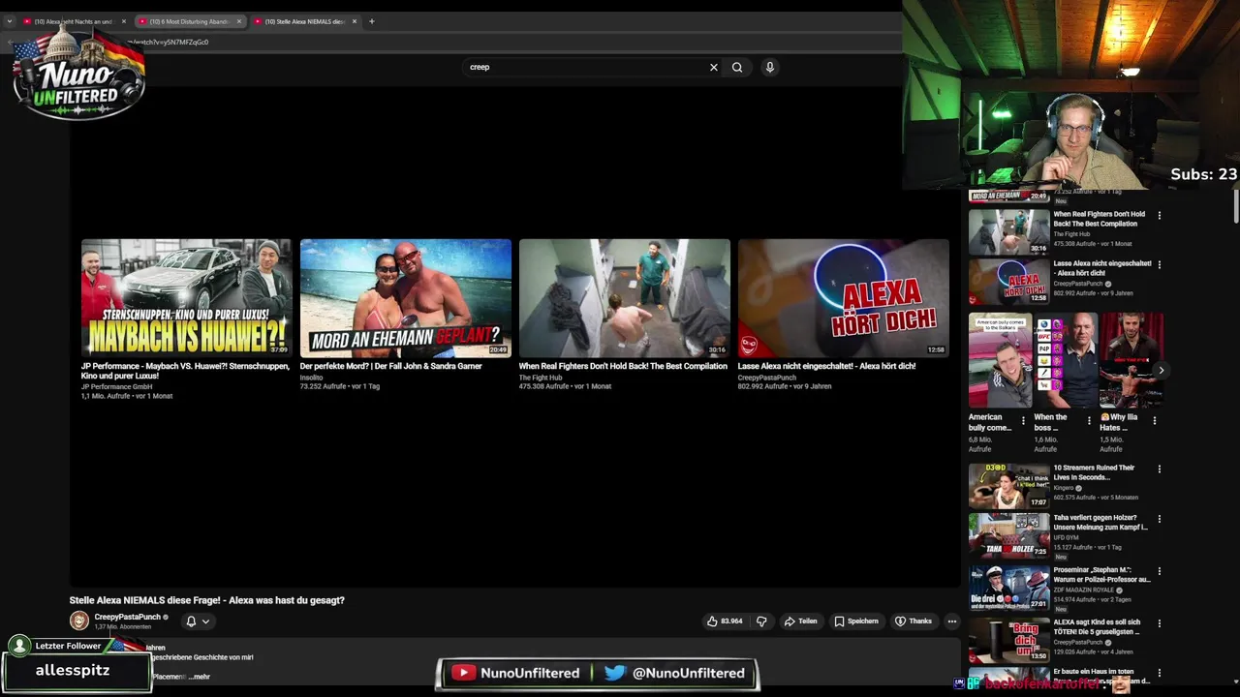Click the magnifier search icon
The width and height of the screenshot is (1240, 697).
tap(737, 67)
